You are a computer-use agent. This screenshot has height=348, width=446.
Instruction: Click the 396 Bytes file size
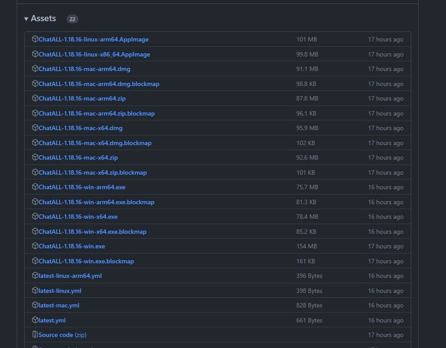pyautogui.click(x=309, y=276)
